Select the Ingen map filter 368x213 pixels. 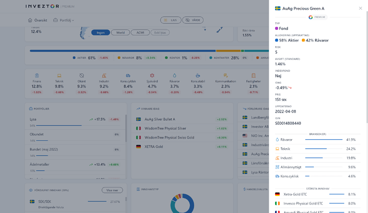point(100,32)
